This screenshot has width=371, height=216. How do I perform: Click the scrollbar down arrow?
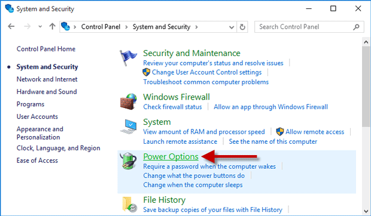366,211
